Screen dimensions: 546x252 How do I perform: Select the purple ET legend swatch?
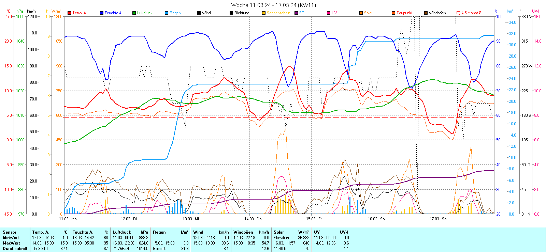[x=296, y=13]
